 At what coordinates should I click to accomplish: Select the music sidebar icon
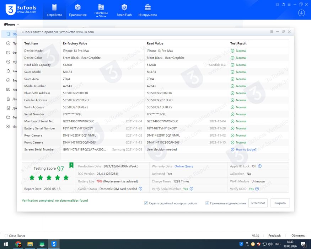8,62
